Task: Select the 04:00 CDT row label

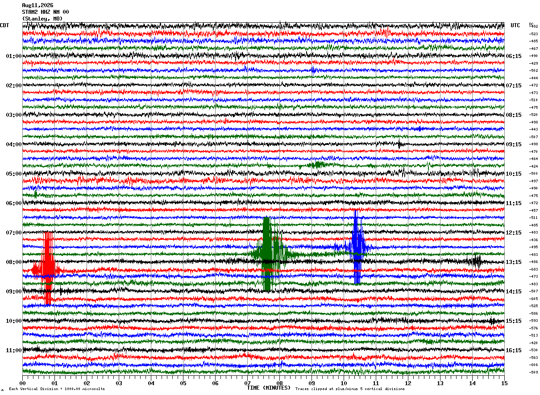Action: pyautogui.click(x=14, y=144)
